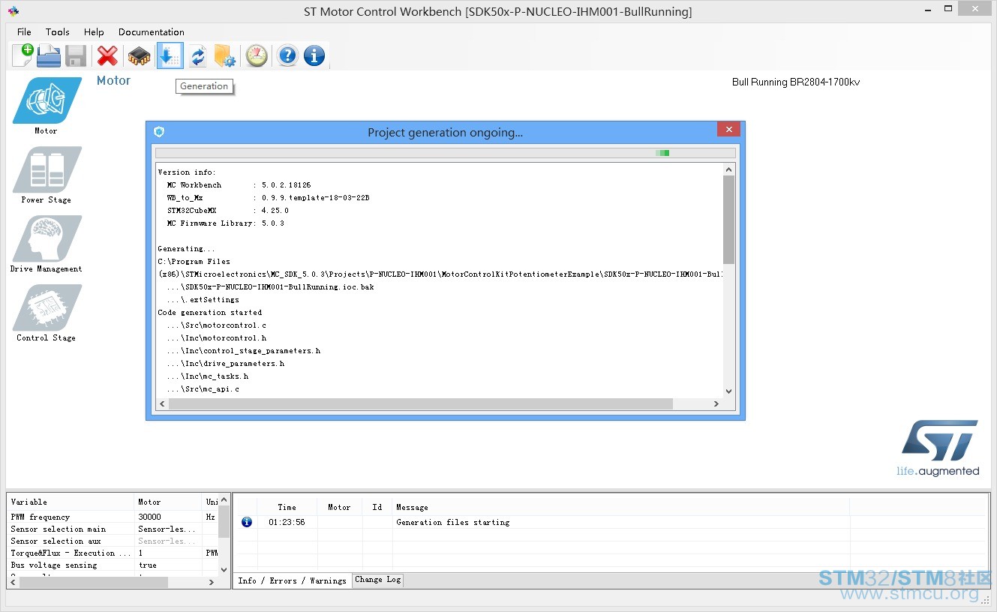Image resolution: width=997 pixels, height=612 pixels.
Task: Open the File menu
Action: point(24,32)
